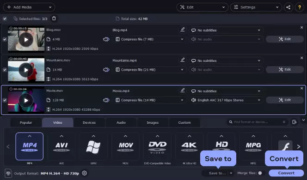Select the DVD-Compatible Video format icon

157,146
